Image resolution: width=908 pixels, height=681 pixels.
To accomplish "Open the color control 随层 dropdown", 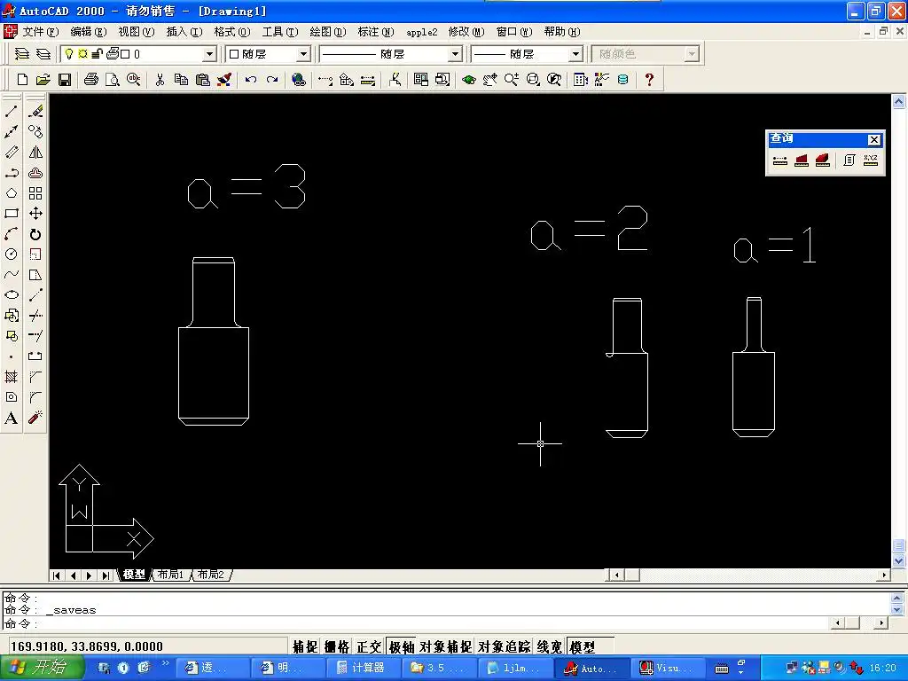I will [302, 54].
